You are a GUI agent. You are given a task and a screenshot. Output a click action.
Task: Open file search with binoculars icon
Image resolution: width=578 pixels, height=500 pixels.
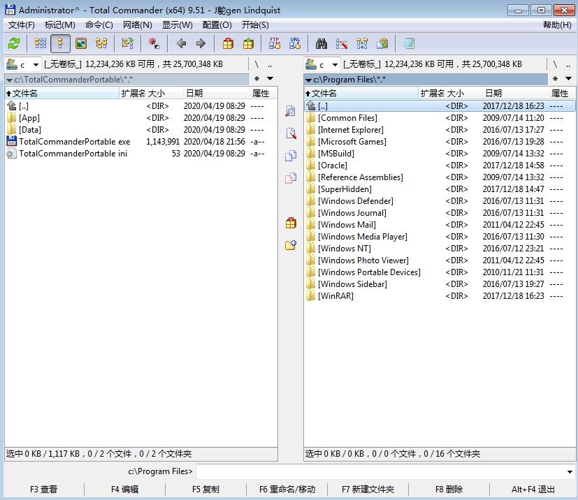pos(321,43)
